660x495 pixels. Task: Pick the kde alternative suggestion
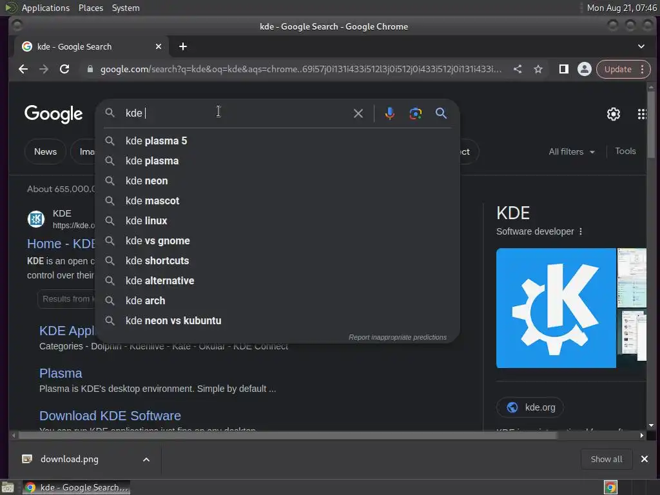[277, 281]
